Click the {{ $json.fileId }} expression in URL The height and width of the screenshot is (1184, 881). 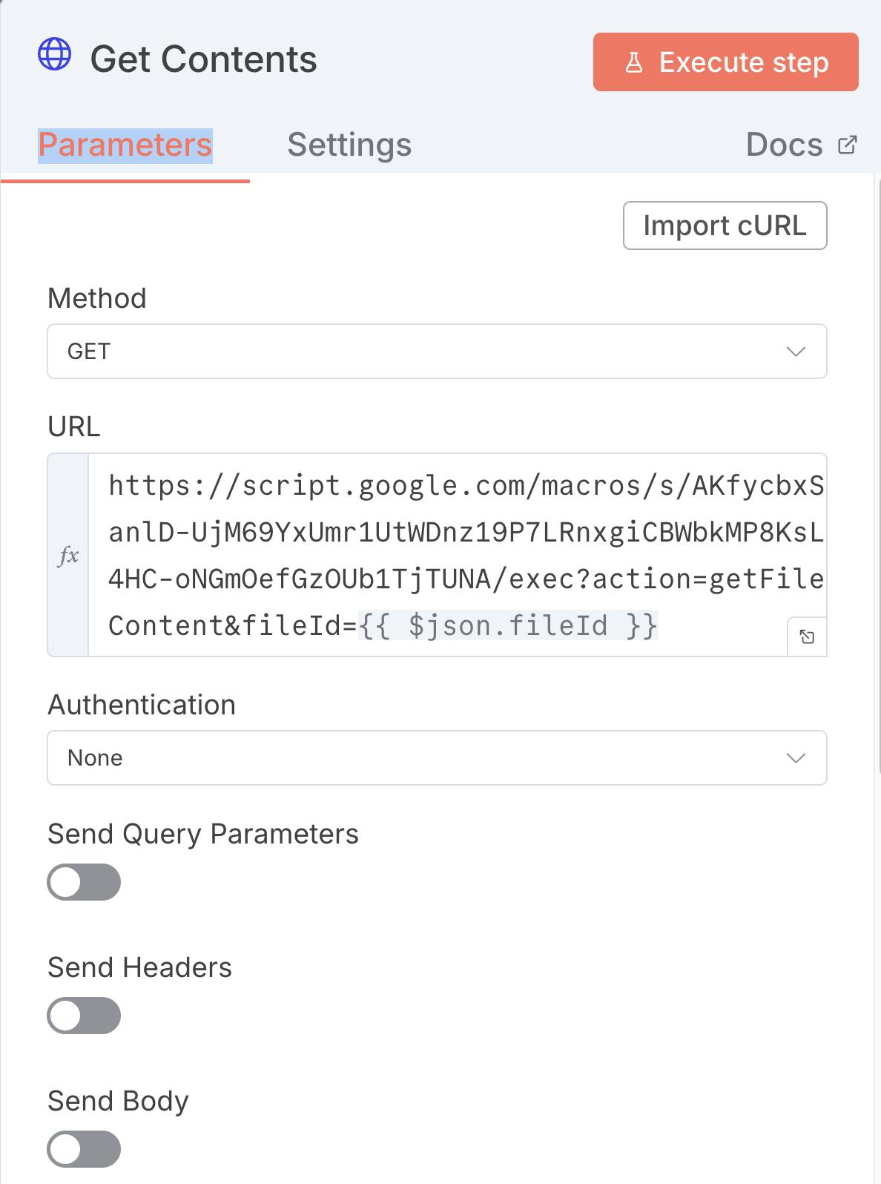click(x=509, y=625)
